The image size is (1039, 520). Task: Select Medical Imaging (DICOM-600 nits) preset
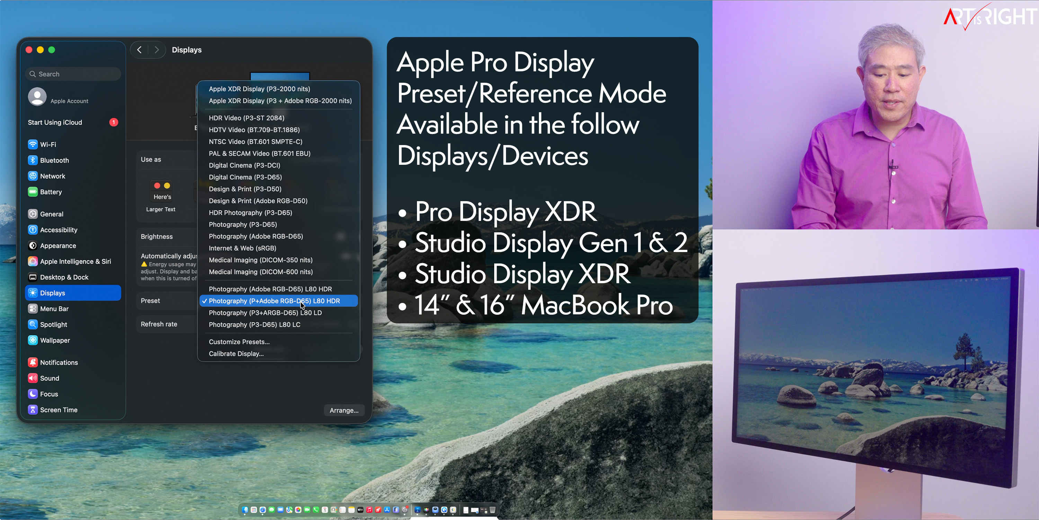pos(278,272)
